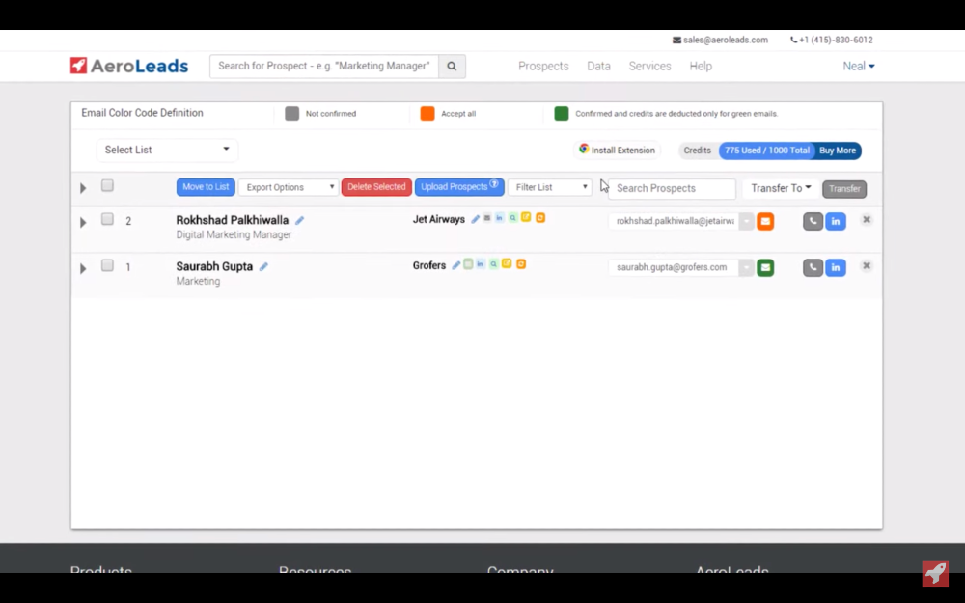Tick the select-all checkbox in toolbar row

click(x=107, y=185)
